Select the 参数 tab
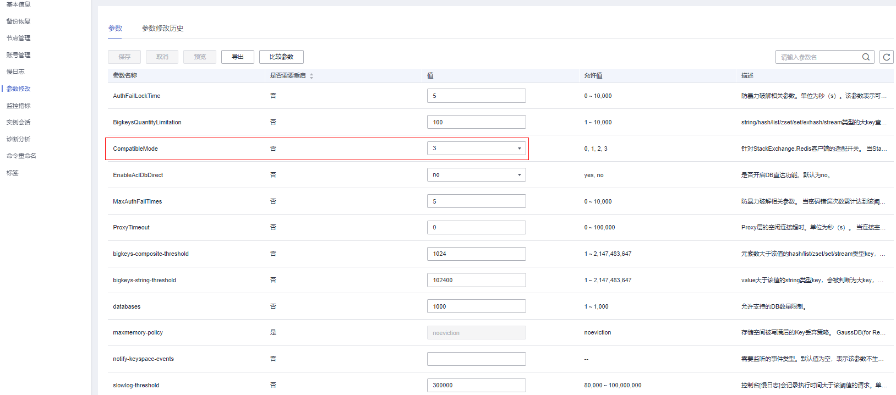The height and width of the screenshot is (395, 896). pyautogui.click(x=115, y=28)
